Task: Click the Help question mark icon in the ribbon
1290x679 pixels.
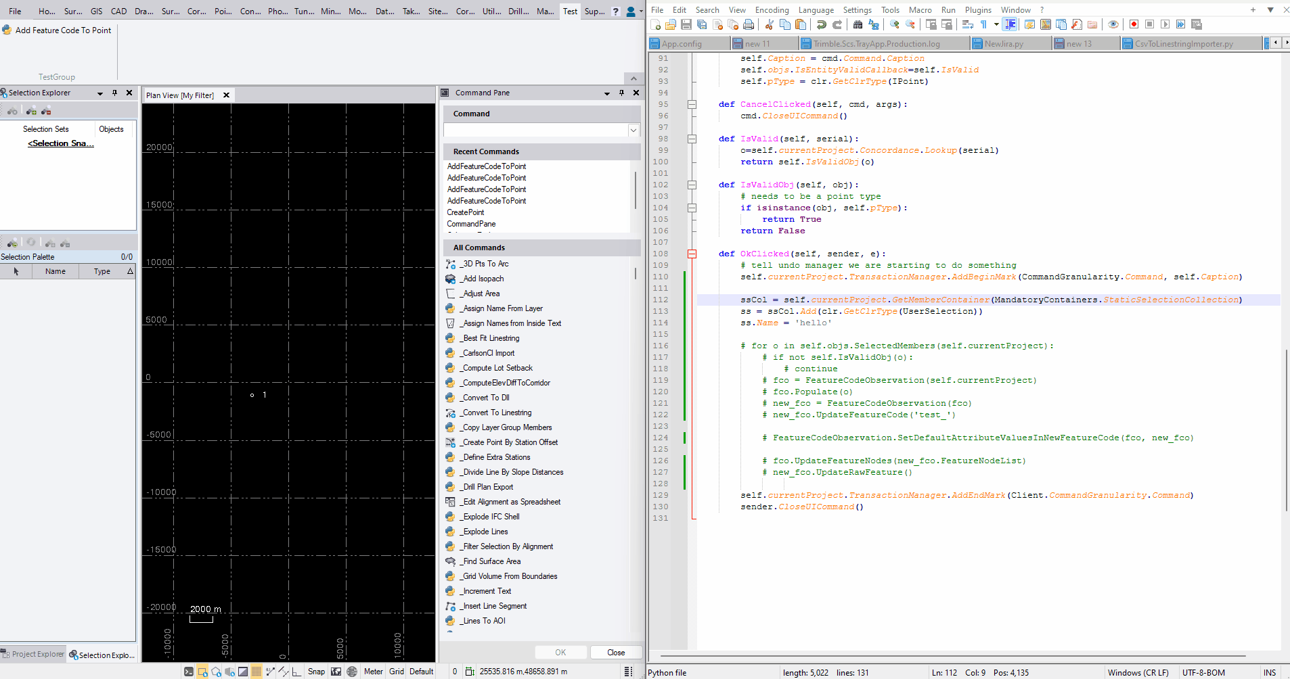Action: [615, 11]
